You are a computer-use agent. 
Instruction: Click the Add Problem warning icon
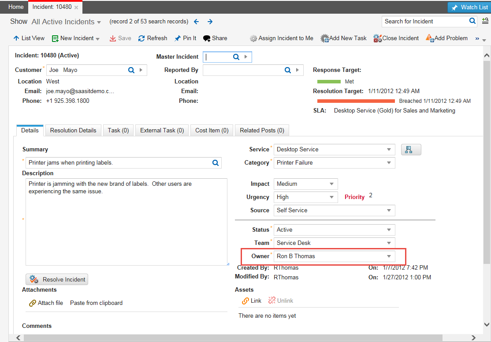(430, 38)
